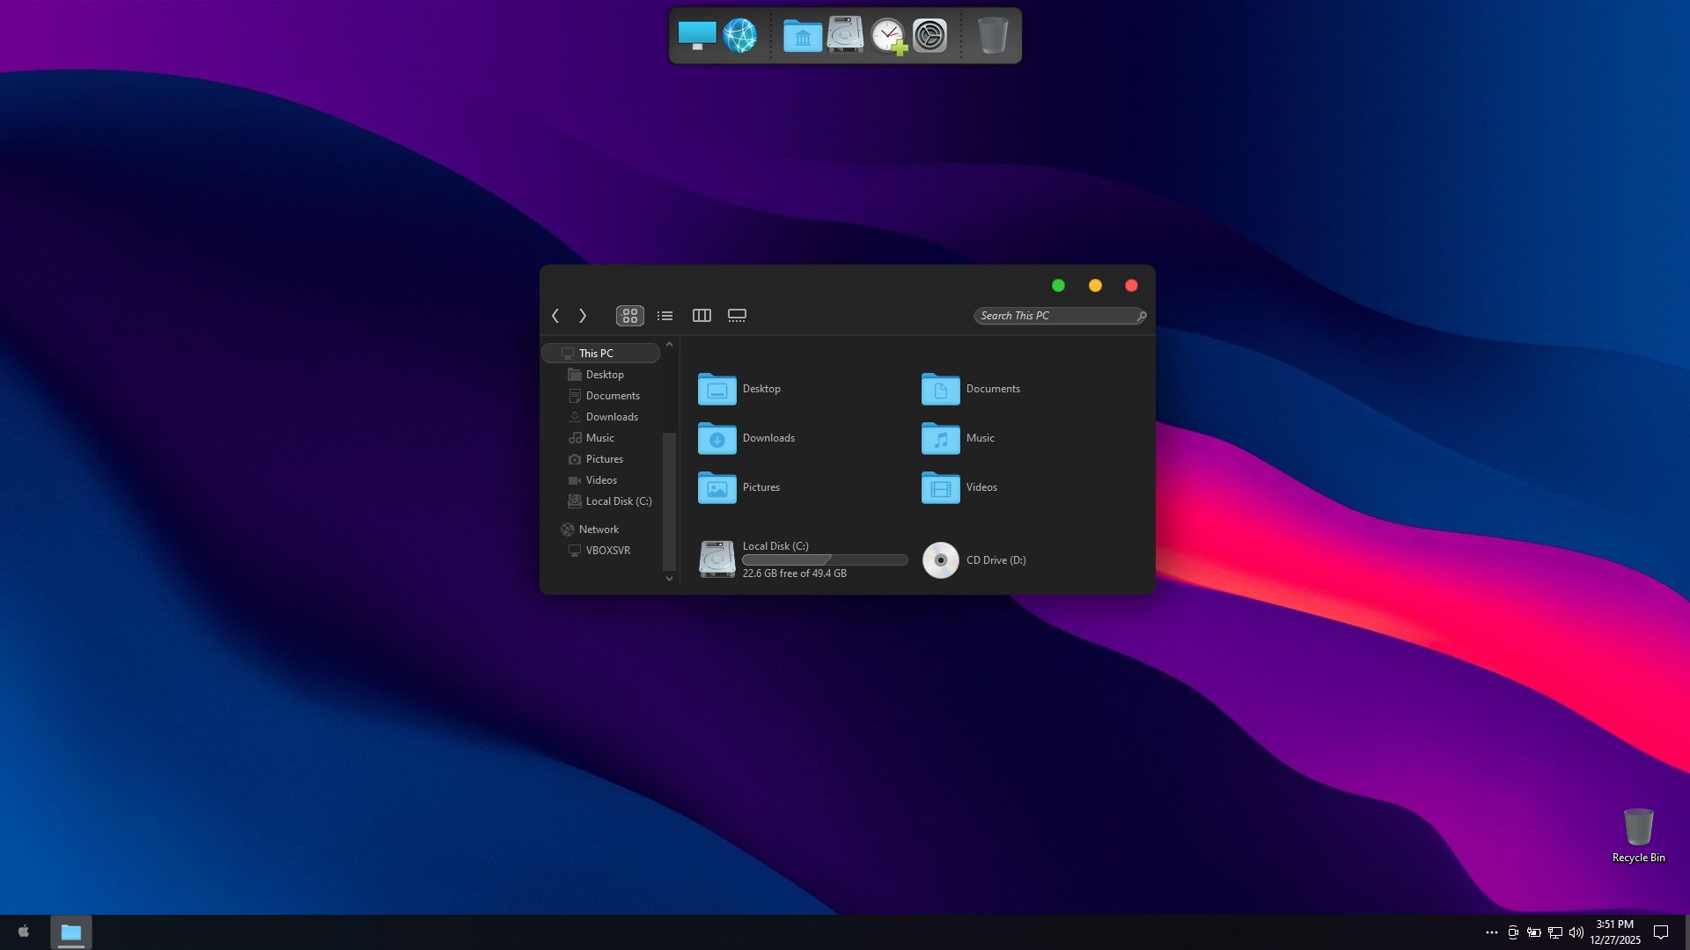Switch to column view layout
Viewport: 1690px width, 950px height.
tap(702, 316)
